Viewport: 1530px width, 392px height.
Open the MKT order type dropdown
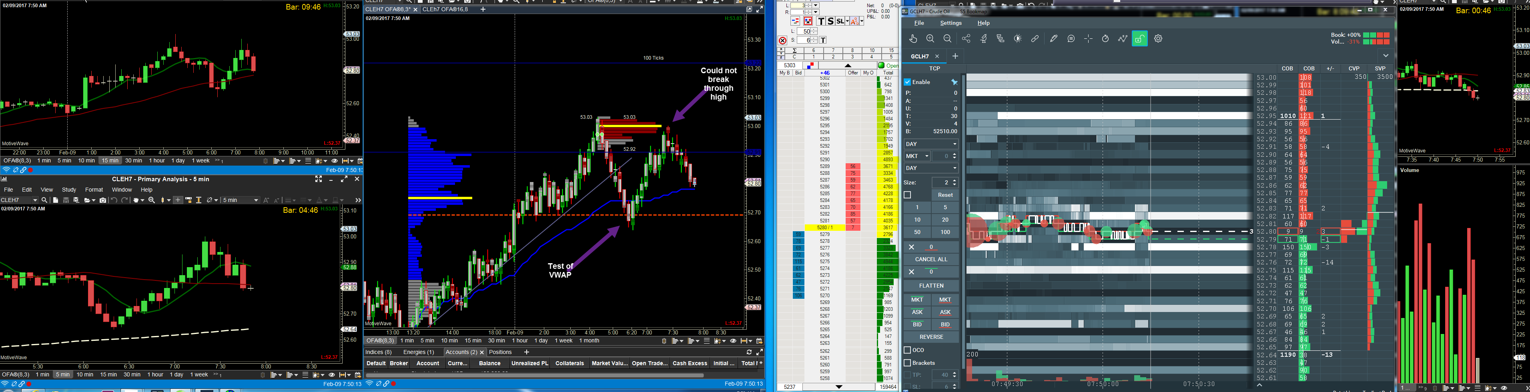pyautogui.click(x=917, y=156)
